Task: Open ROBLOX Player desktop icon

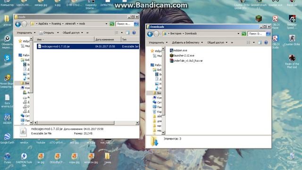Action: click(276, 22)
